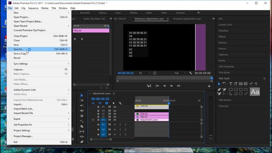Open the Full playback resolution dropdown
This screenshot has width=272, height=153.
180,73
